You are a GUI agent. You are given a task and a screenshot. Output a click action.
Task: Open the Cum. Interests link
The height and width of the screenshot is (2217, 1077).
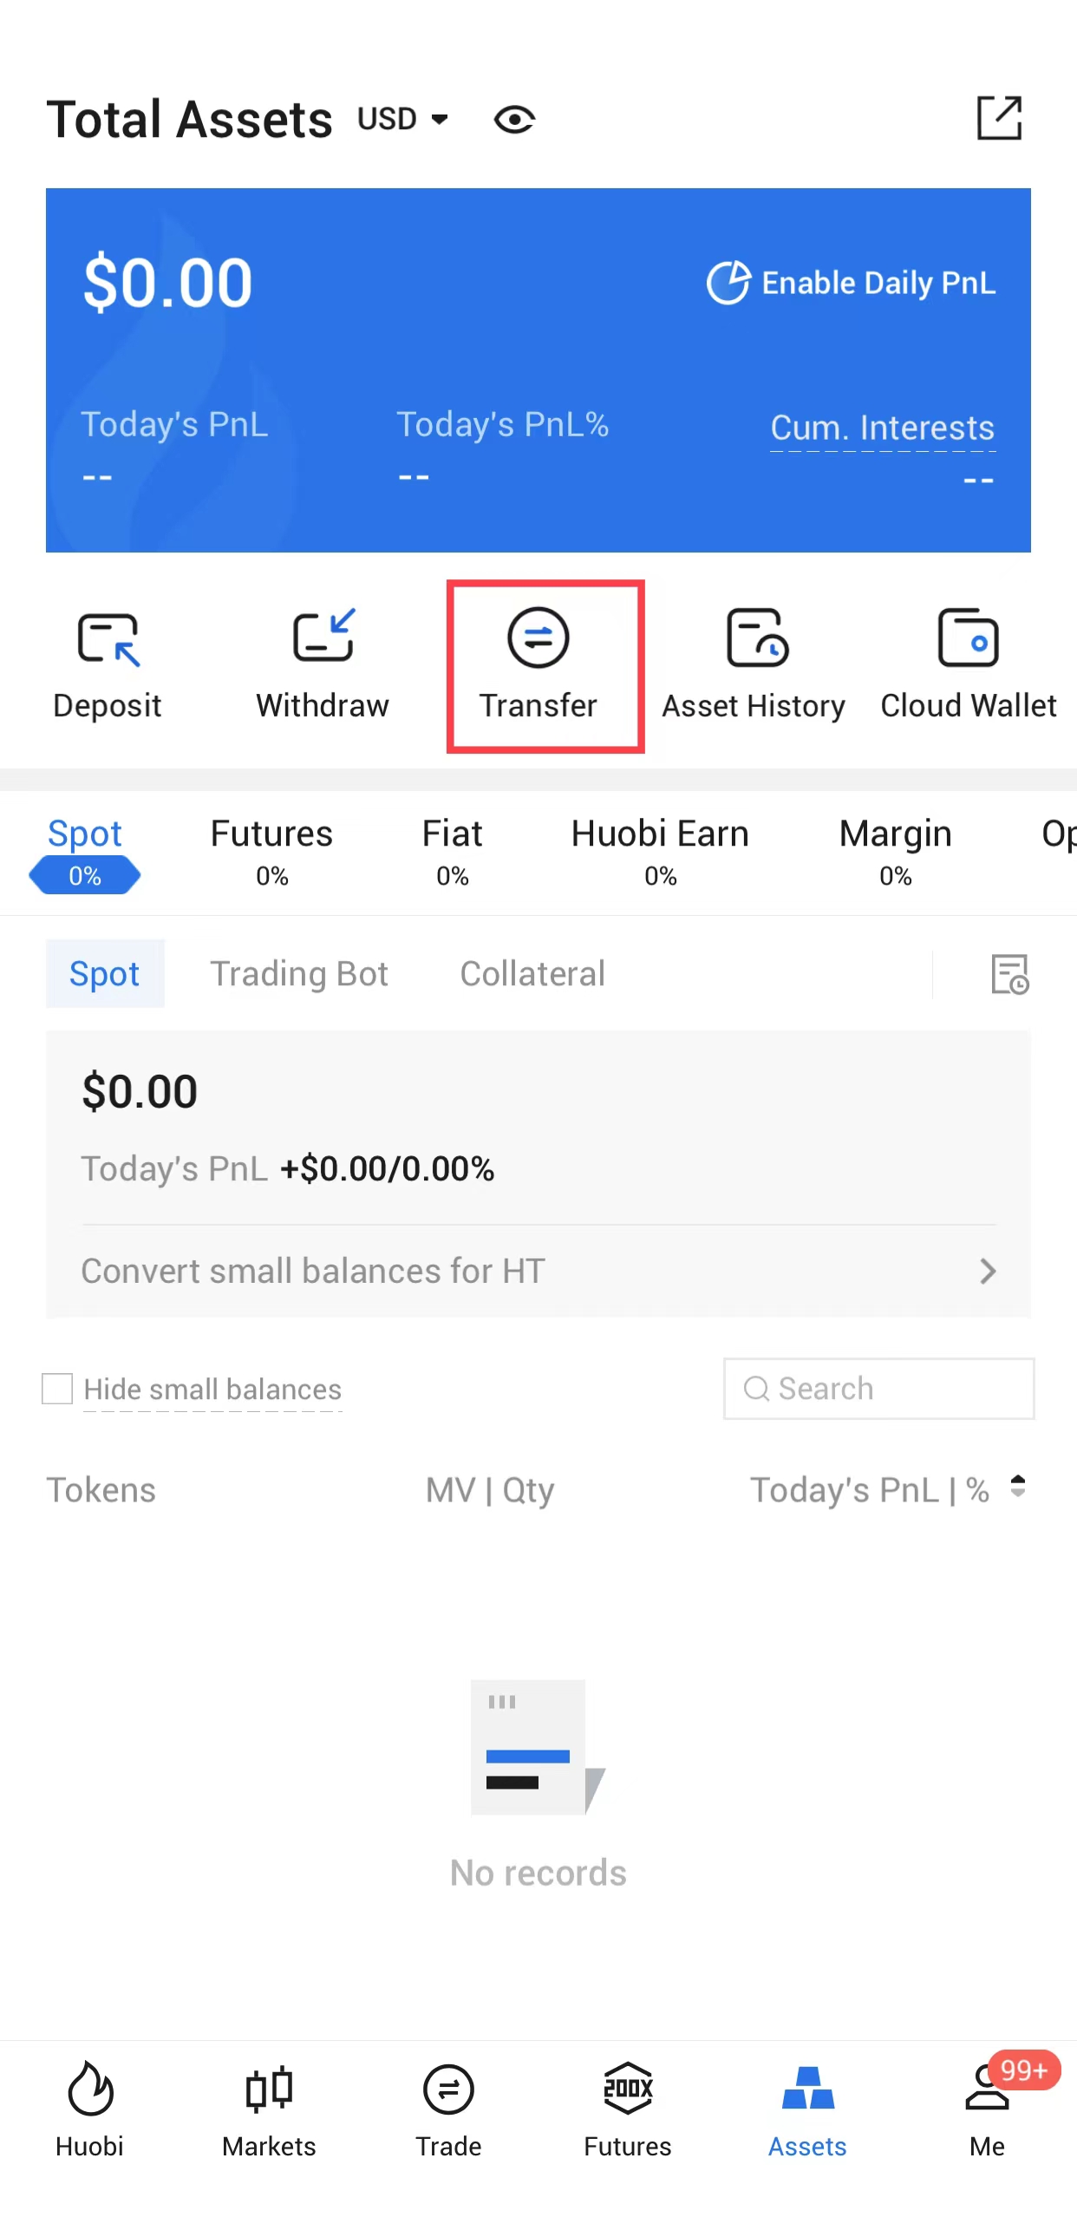point(883,428)
